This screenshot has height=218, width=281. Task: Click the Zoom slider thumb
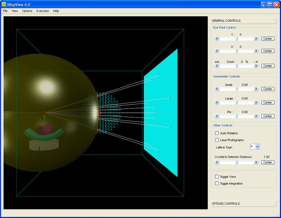pos(237,66)
